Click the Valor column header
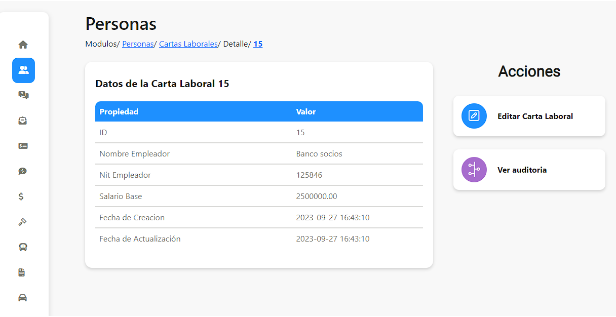The width and height of the screenshot is (616, 317). coord(306,111)
